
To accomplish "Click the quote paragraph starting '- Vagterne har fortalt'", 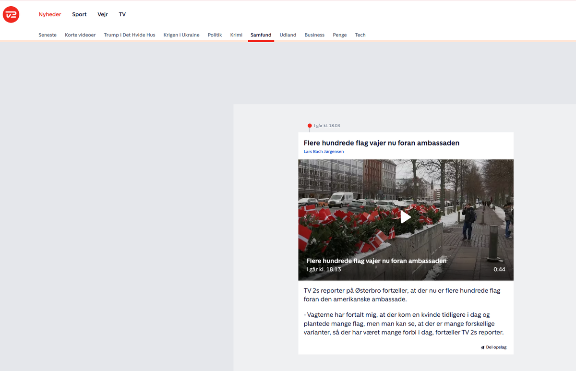I will point(404,324).
